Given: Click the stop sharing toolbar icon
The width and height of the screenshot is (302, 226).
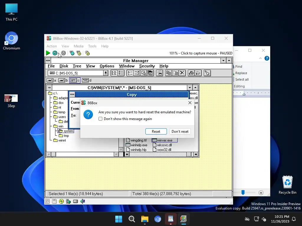Looking at the screenshot, I should pyautogui.click(x=198, y=73).
